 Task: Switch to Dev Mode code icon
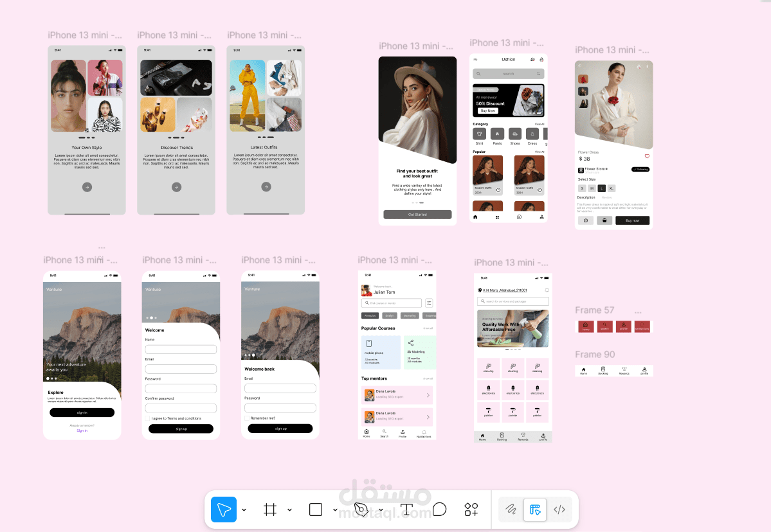(559, 510)
